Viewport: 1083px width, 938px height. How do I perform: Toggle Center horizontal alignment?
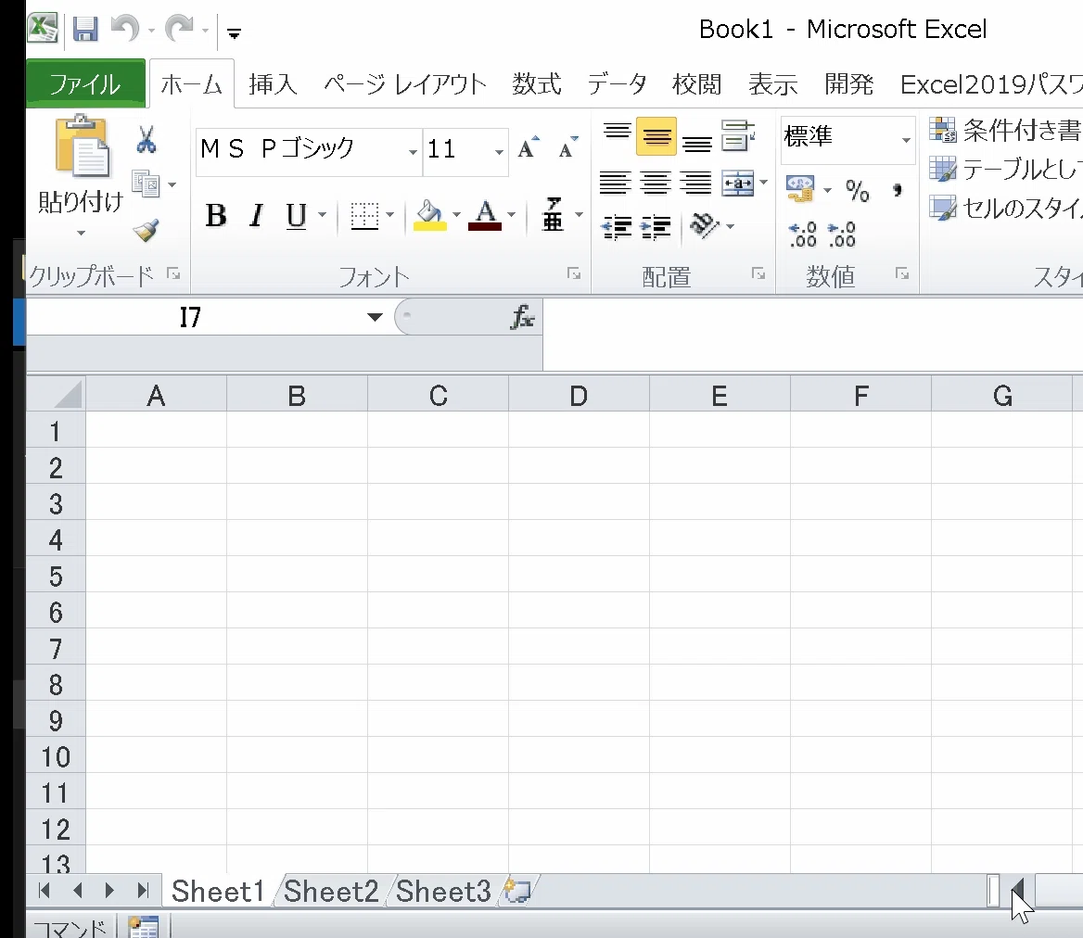point(655,184)
